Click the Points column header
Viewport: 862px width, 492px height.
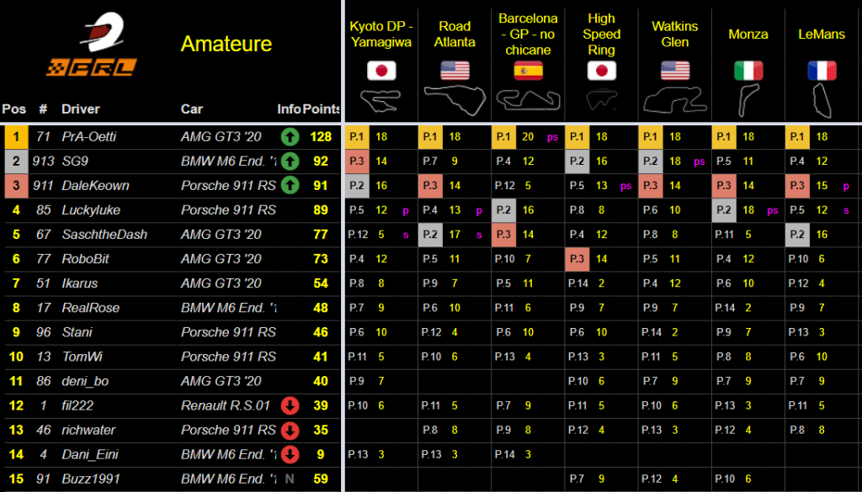point(322,109)
